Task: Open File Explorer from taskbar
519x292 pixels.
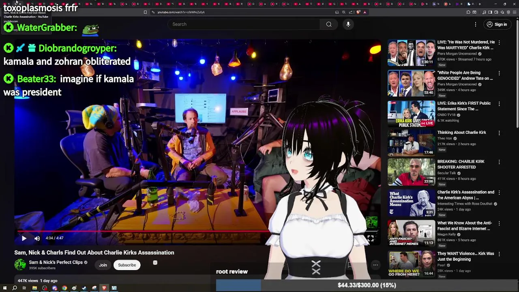Action: [34, 288]
